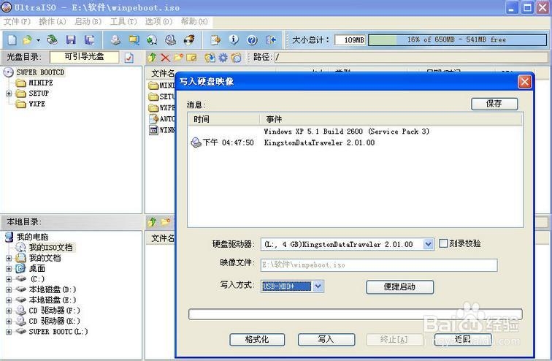Click the red X delete icon
Screen dimensions: 552x361
click(x=165, y=58)
